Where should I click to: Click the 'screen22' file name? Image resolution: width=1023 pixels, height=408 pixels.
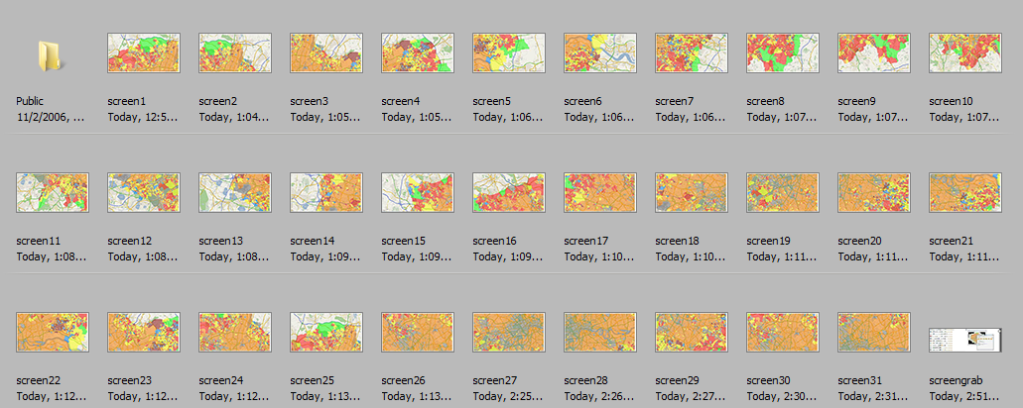(38, 380)
